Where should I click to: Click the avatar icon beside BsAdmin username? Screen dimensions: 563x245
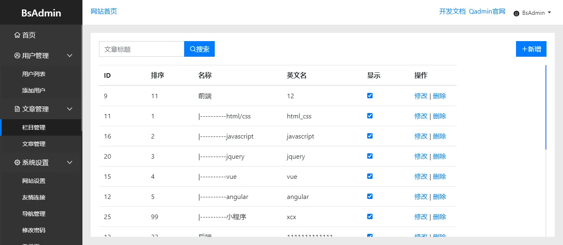pos(516,13)
